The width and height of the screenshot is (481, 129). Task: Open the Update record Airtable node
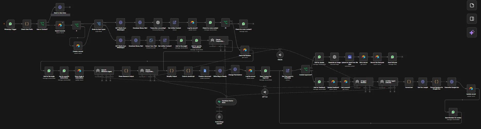(x=471, y=89)
